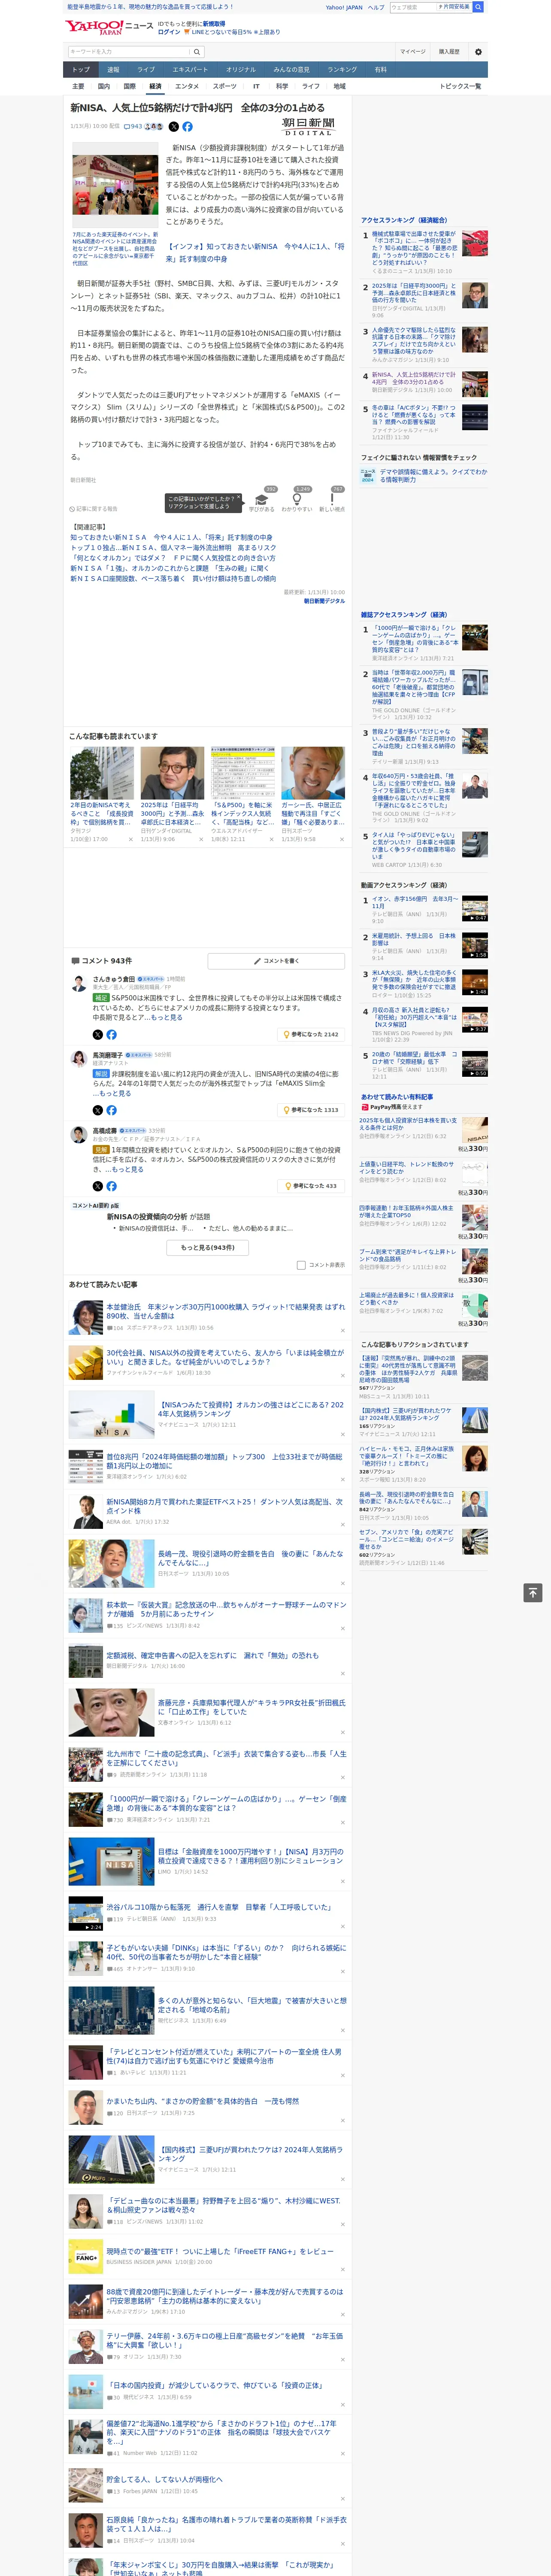Share さんきゅう倉田's comment on Facebook
Viewport: 551px width, 2576px height.
(111, 1035)
